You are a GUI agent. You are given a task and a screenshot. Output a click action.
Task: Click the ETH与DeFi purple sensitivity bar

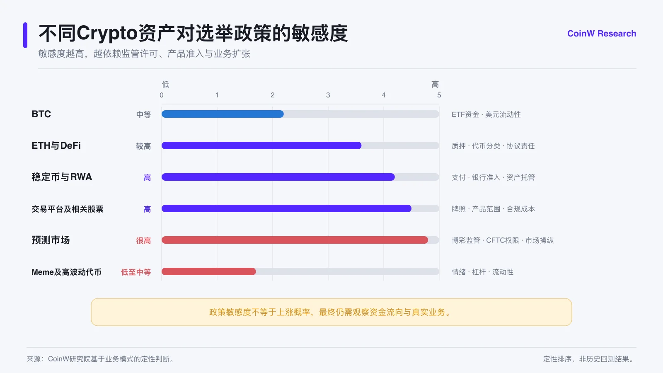pyautogui.click(x=261, y=145)
